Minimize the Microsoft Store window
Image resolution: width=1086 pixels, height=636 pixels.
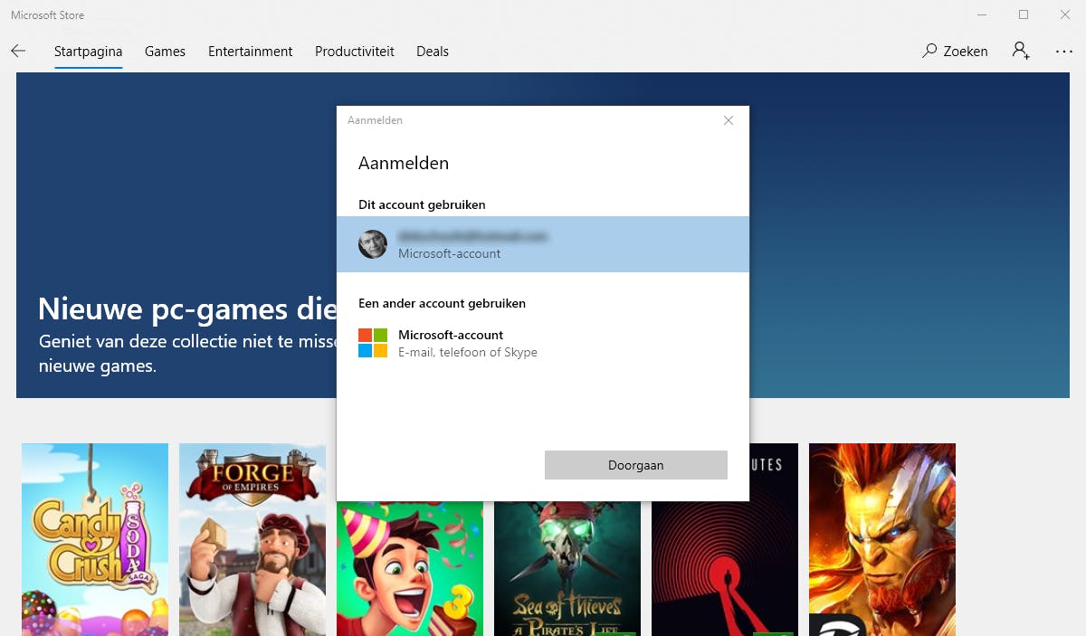pos(982,14)
